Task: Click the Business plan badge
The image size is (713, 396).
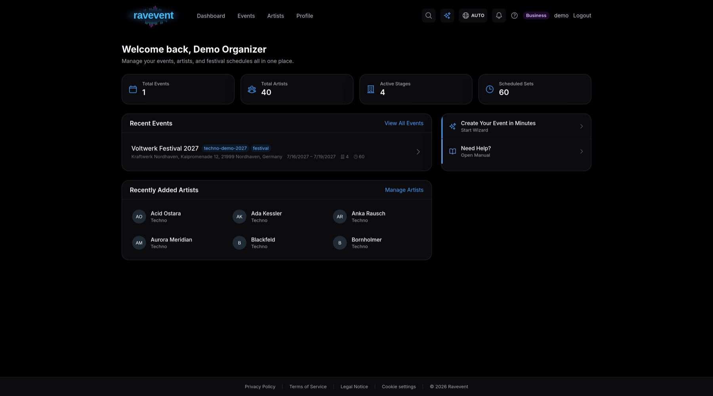Action: (536, 15)
